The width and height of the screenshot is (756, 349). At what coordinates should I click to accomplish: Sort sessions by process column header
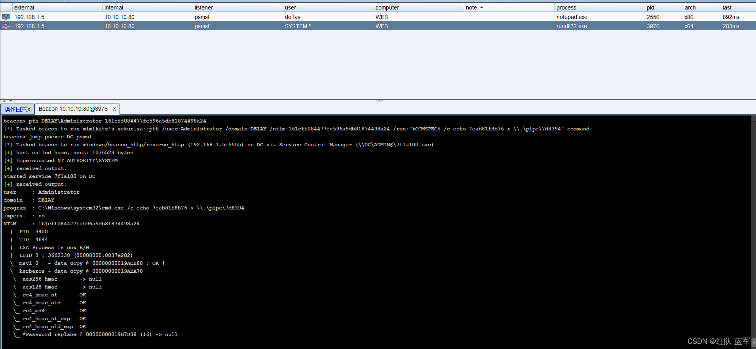[x=600, y=8]
